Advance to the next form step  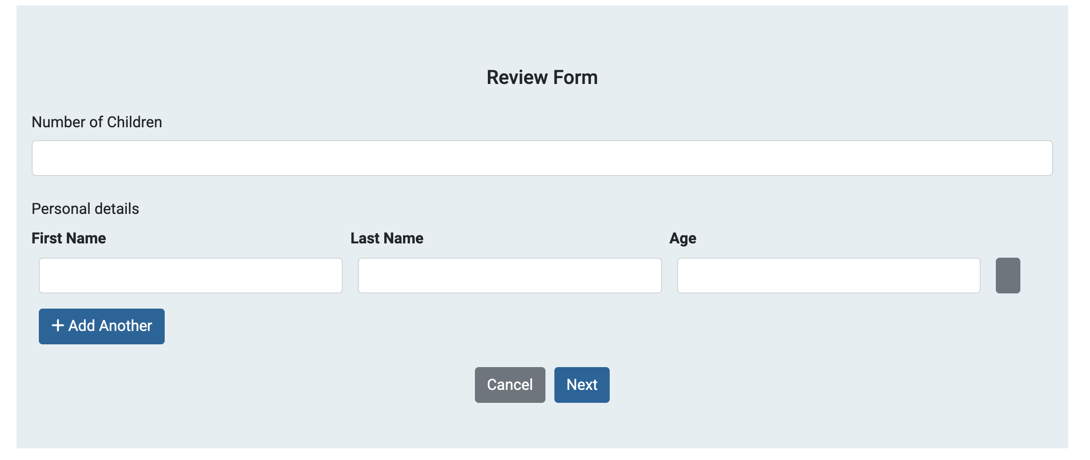(x=582, y=385)
